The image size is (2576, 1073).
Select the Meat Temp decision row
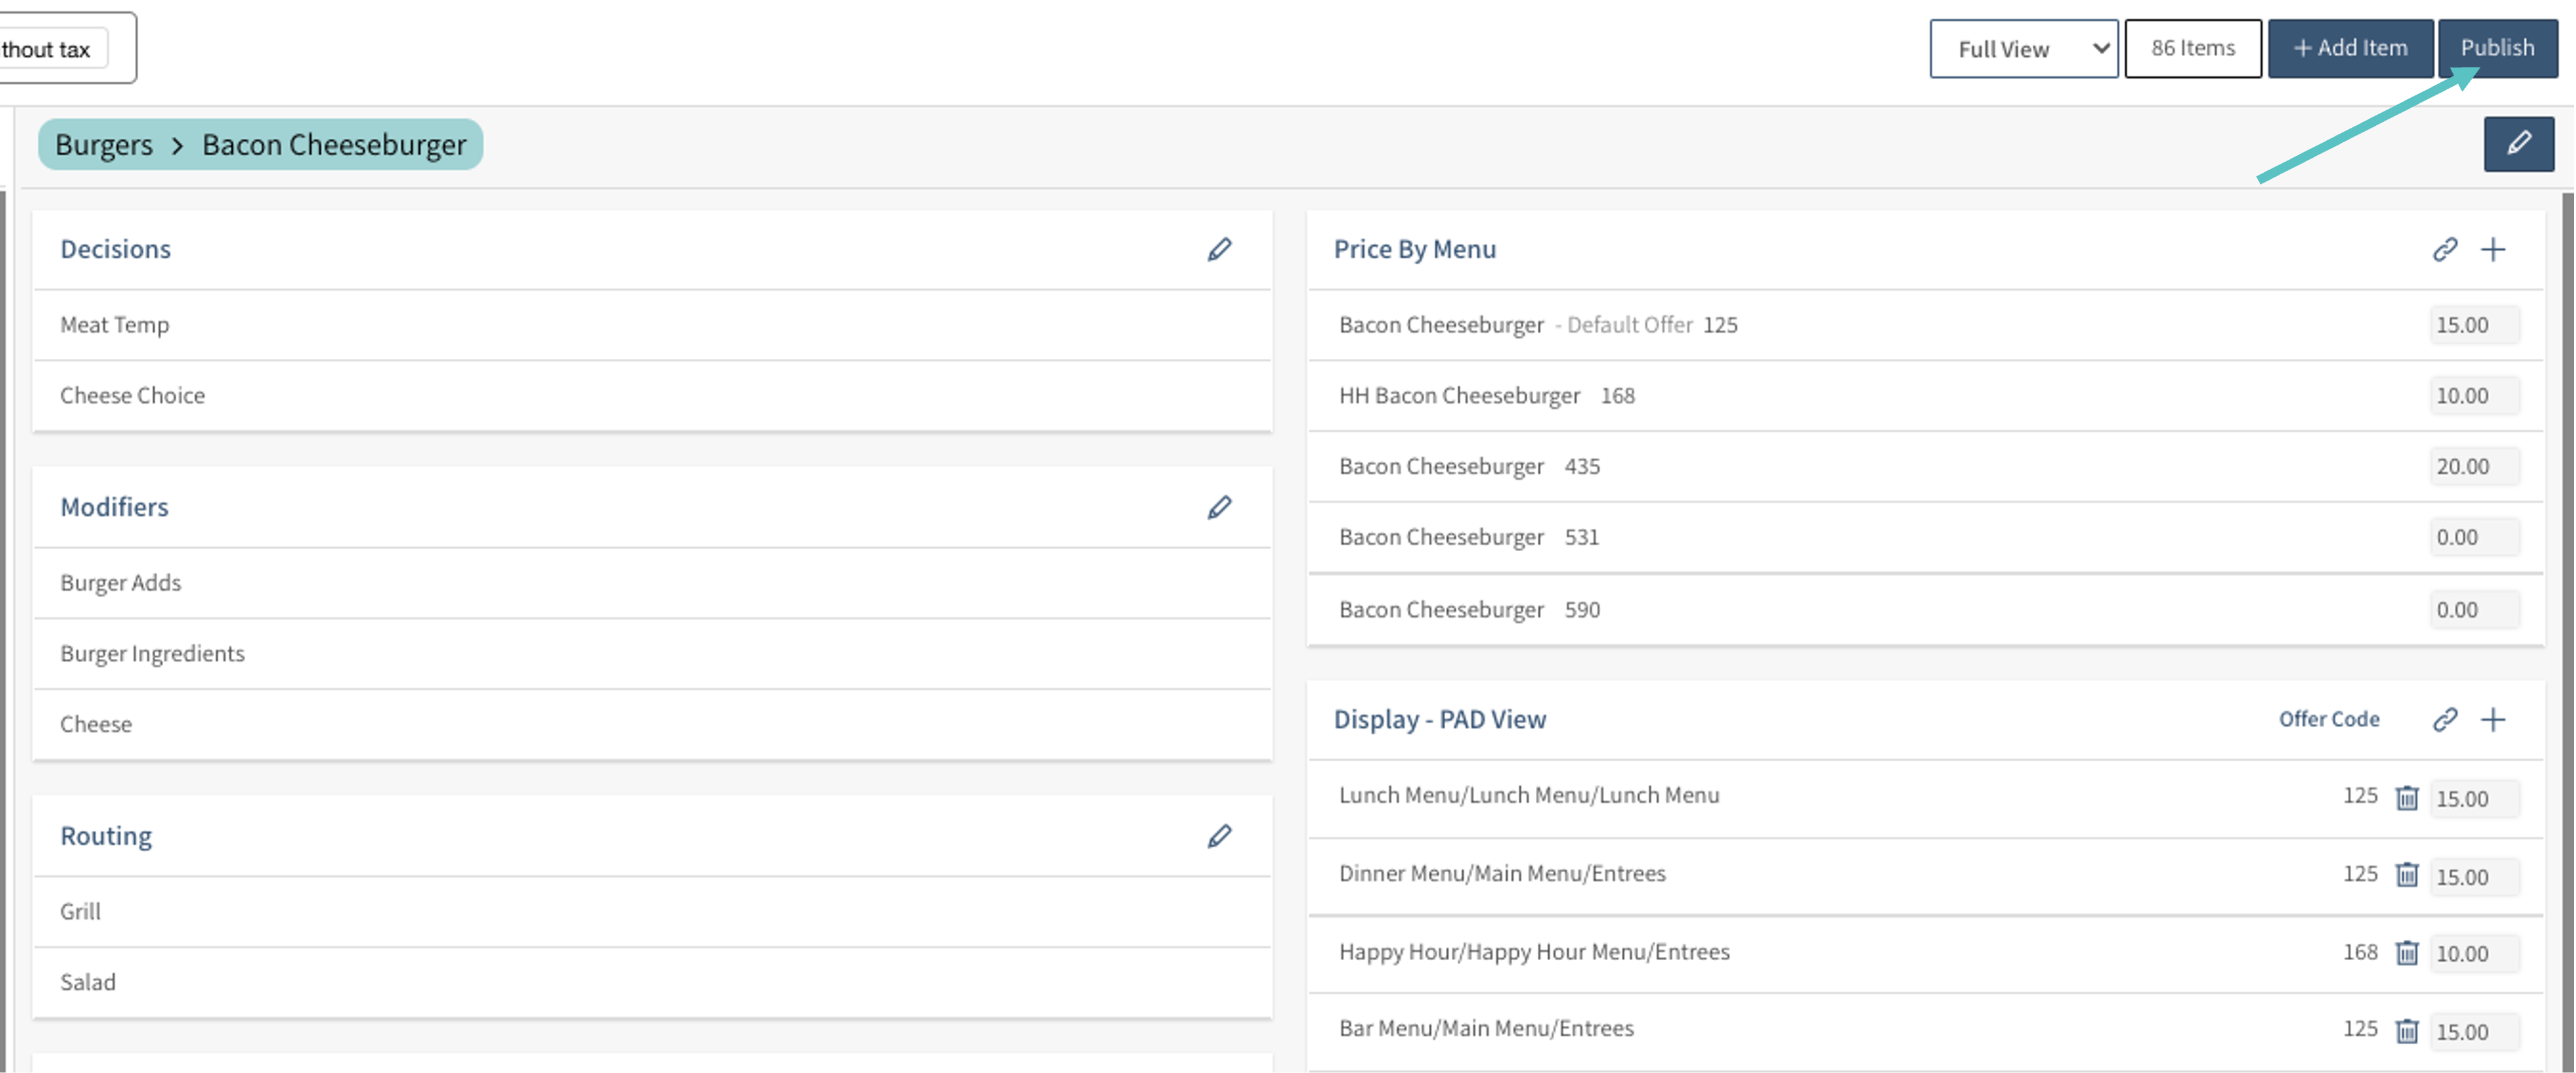tap(114, 325)
